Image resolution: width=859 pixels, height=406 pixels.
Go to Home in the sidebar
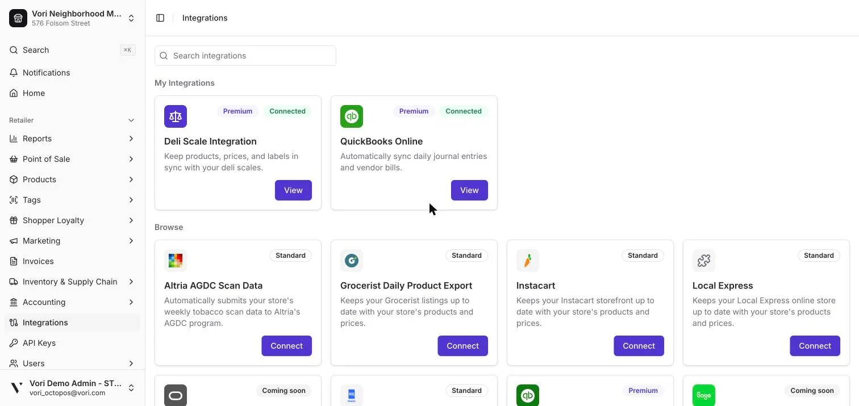(x=72, y=93)
